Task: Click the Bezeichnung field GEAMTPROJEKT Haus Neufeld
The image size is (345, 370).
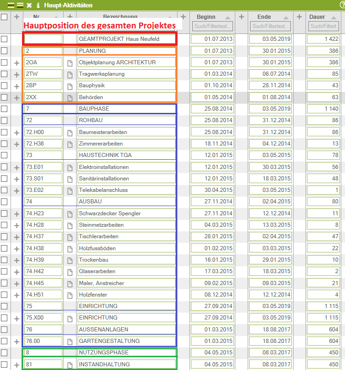Action: 126,39
